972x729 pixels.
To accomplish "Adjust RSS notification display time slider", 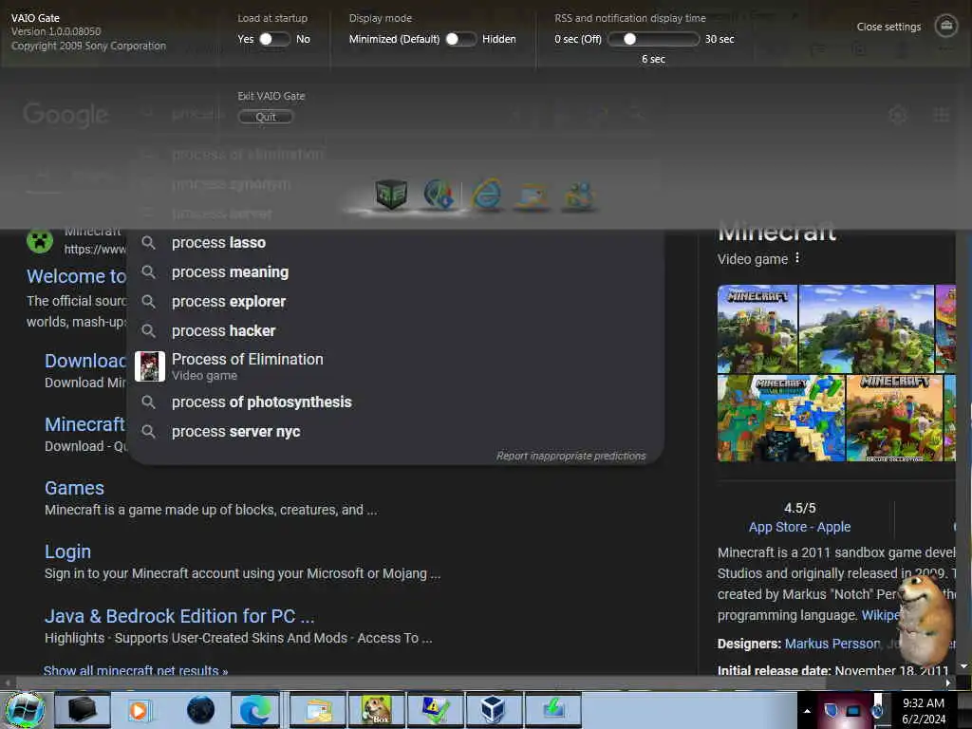I will (653, 39).
